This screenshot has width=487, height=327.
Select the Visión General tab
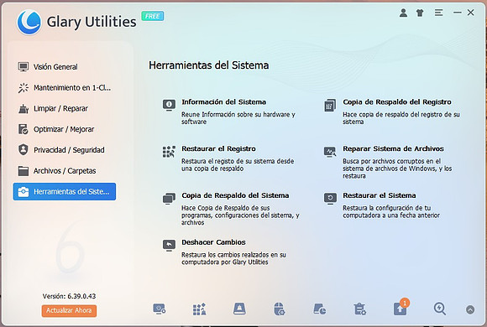tap(65, 67)
